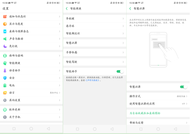Tap back triangle on the 设置 screen
190x134 pixels.
click(48, 129)
